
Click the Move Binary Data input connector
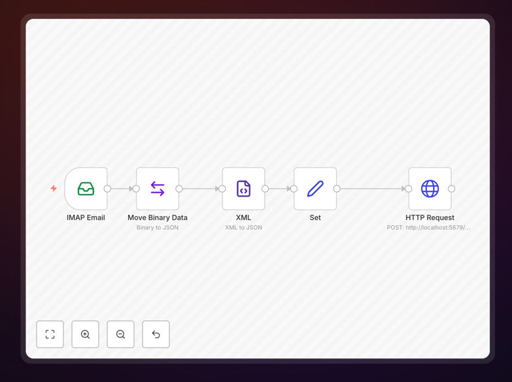click(136, 189)
